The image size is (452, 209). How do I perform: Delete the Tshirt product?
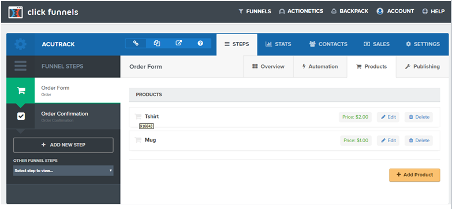(x=419, y=117)
